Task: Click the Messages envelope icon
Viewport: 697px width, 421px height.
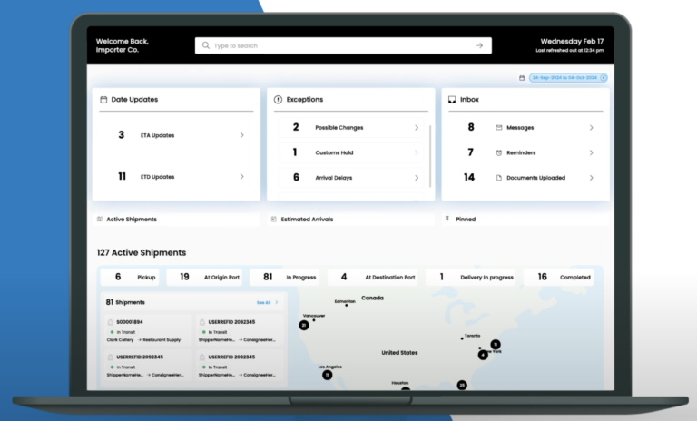Action: point(499,128)
